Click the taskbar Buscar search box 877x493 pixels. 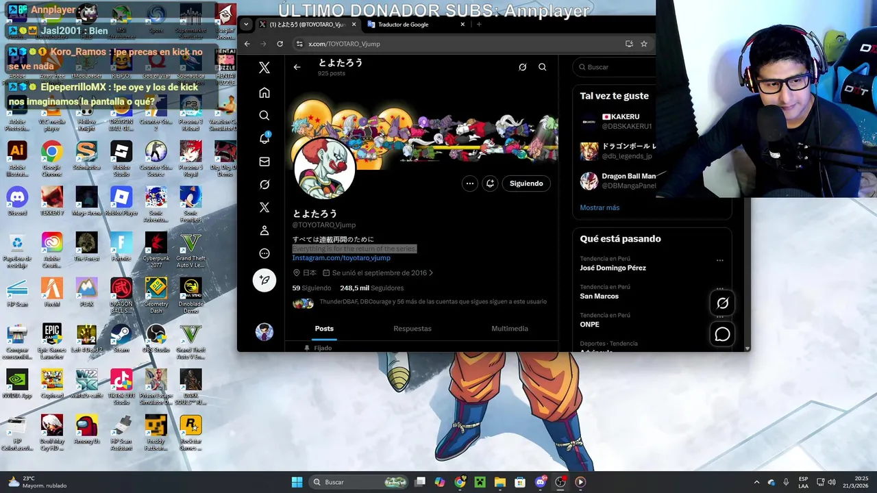point(359,482)
